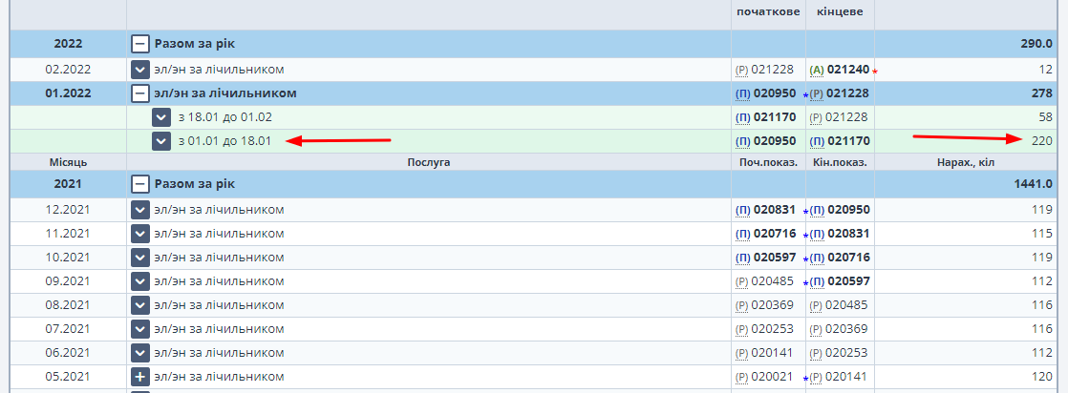The height and width of the screenshot is (393, 1068).
Task: Expand the 05.2021 row with plus icon
Action: 140,378
